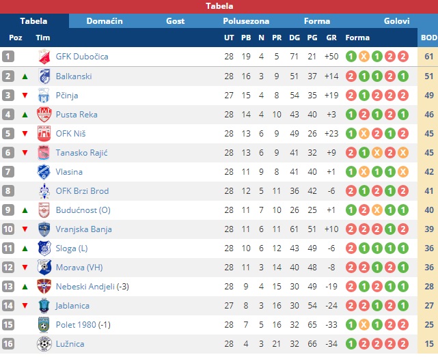
Task: Open the Gost tab
Action: 175,21
